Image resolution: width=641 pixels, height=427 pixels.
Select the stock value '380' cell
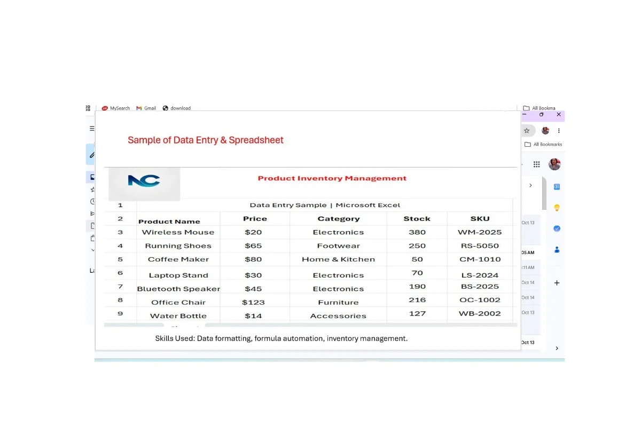pyautogui.click(x=417, y=232)
